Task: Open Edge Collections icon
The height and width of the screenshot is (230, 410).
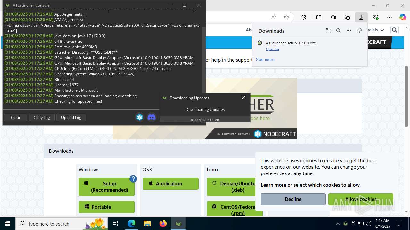Action: click(347, 17)
